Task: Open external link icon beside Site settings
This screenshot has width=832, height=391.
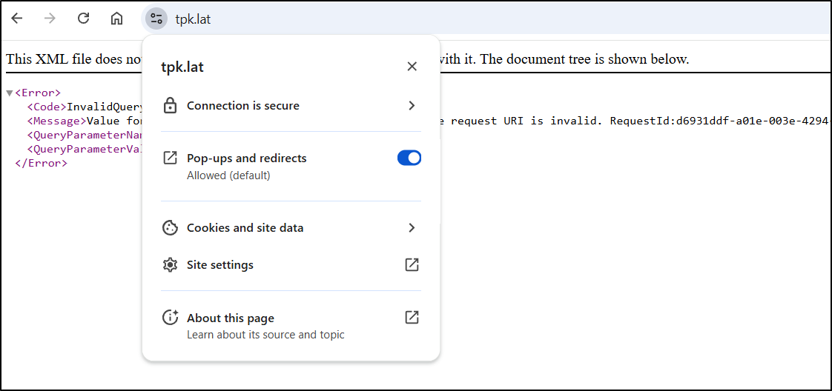Action: click(x=412, y=265)
